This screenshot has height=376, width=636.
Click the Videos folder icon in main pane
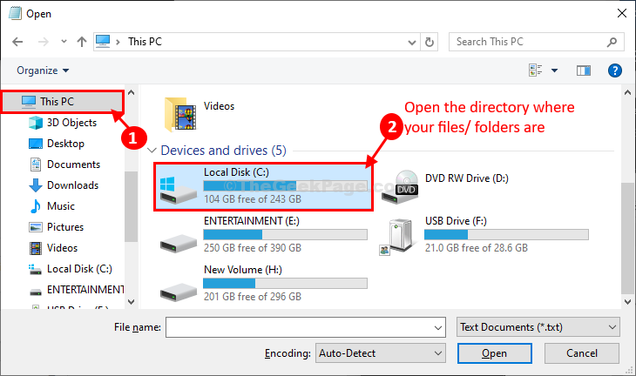pyautogui.click(x=181, y=115)
